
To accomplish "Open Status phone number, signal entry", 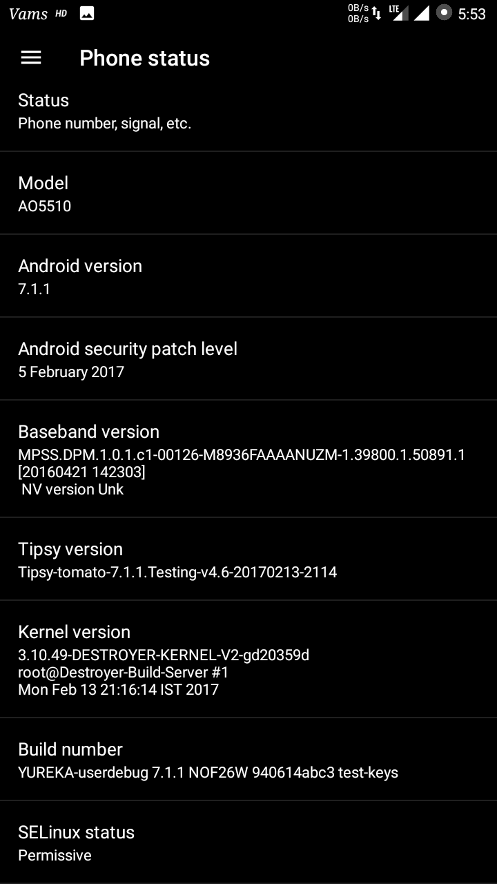I will coord(248,110).
